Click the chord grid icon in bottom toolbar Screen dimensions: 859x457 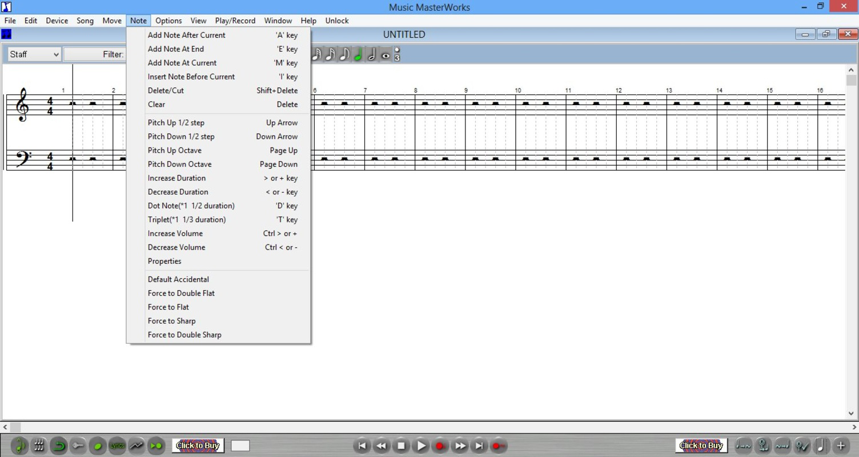[39, 446]
